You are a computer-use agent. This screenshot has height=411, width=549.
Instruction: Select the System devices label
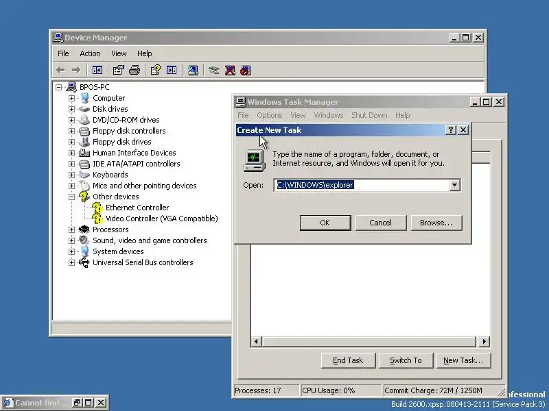[118, 251]
